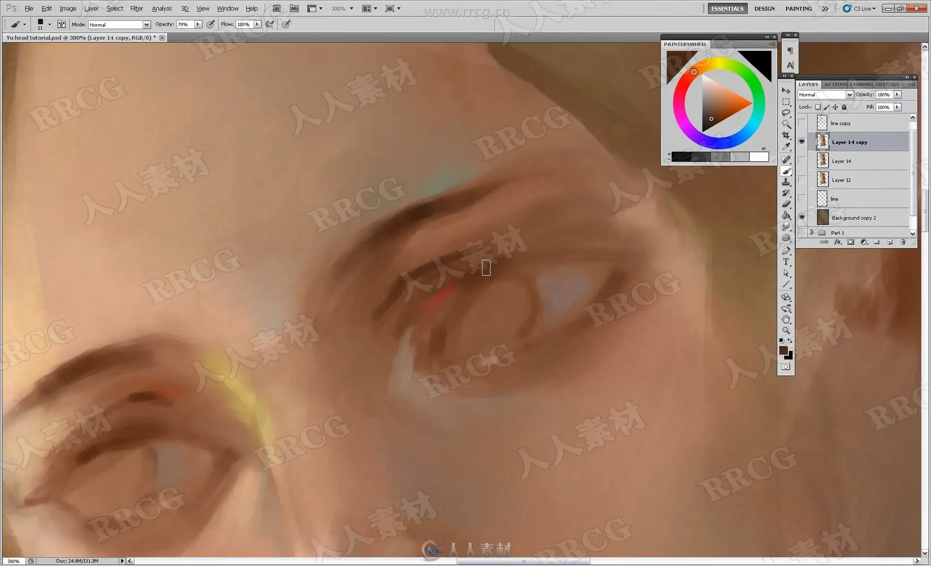Toggle lock all layer attributes
Image resolution: width=931 pixels, height=566 pixels.
[x=844, y=107]
